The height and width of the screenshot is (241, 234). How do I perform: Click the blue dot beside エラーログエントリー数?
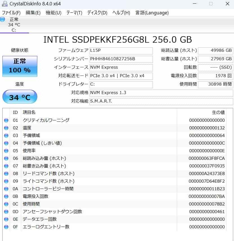point(6,227)
